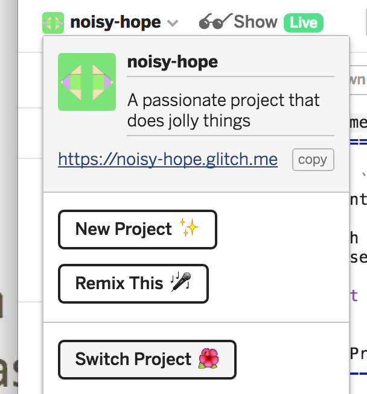This screenshot has height=394, width=367.
Task: Click the Show button text
Action: 255,22
